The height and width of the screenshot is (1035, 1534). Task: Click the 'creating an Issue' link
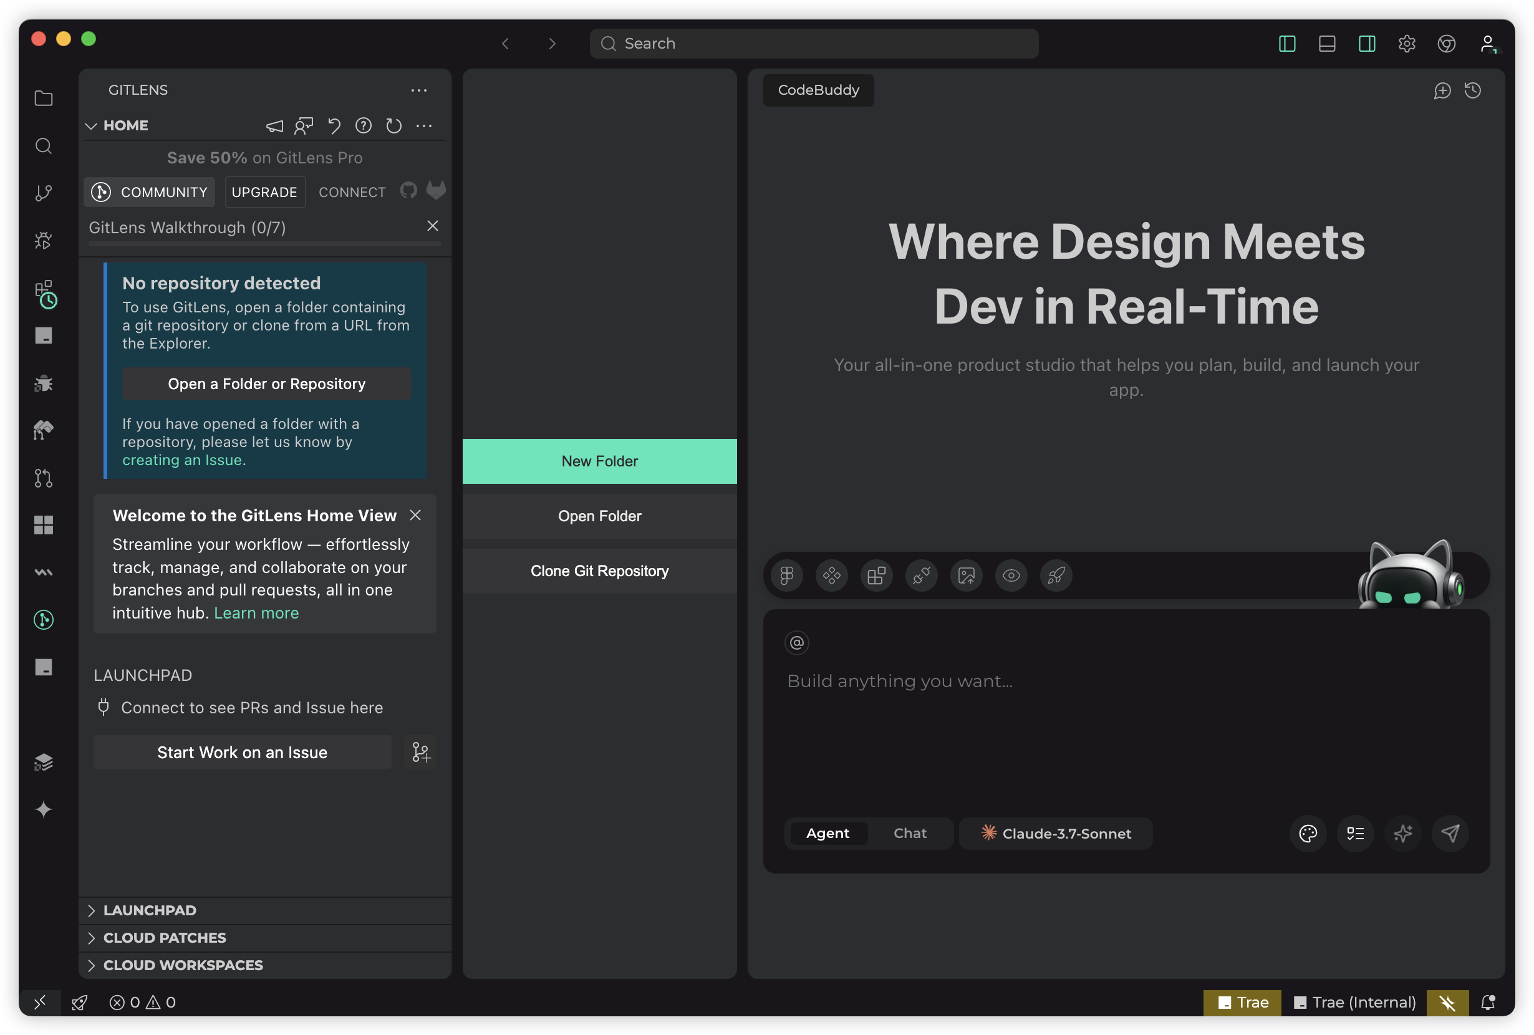coord(182,460)
